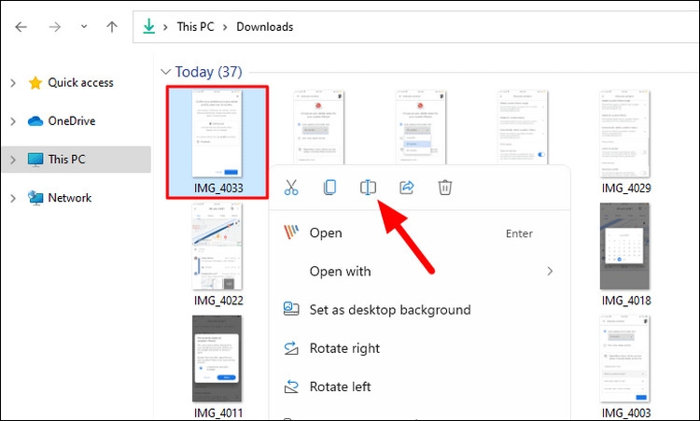
Task: Choose Set as desktop background
Action: click(x=420, y=310)
